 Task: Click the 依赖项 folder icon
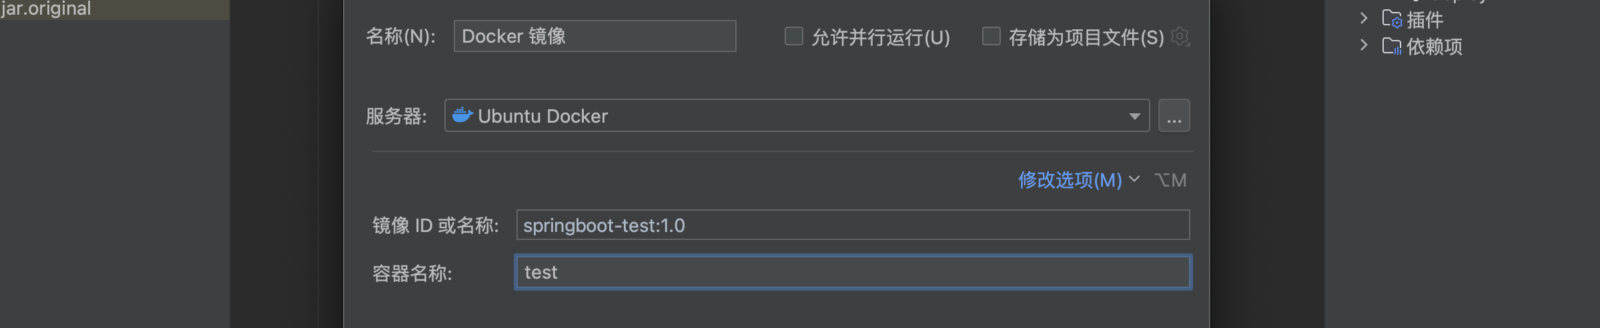[1391, 46]
